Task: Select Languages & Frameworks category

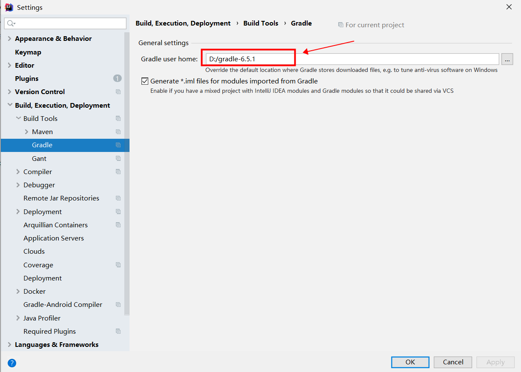Action: pos(57,345)
